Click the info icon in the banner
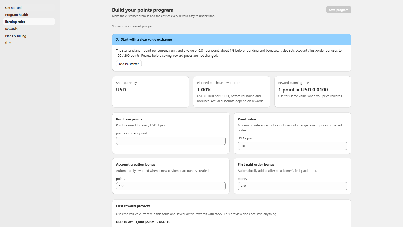 click(118, 39)
